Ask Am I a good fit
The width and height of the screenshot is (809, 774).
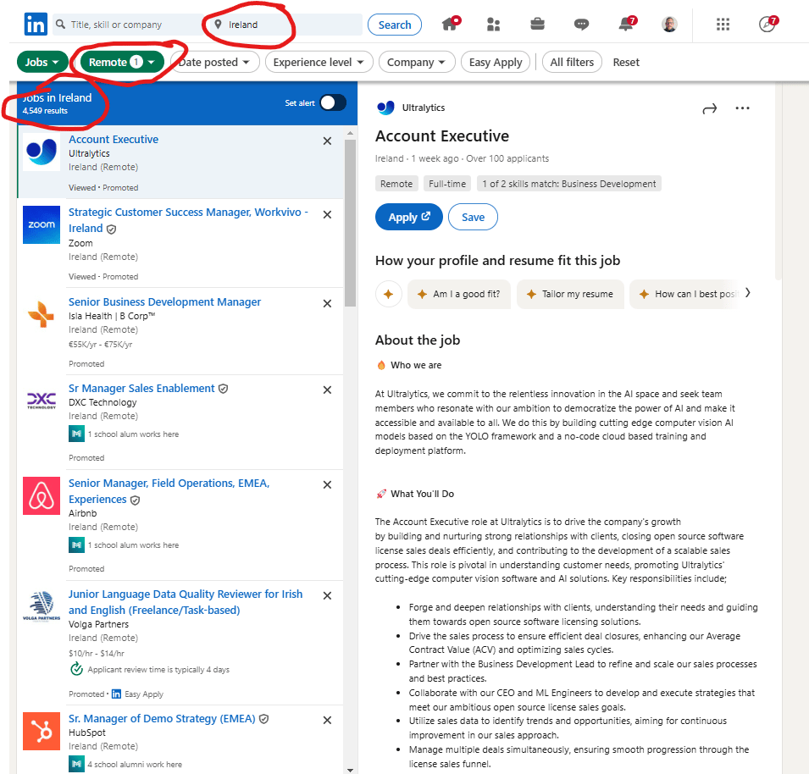459,294
